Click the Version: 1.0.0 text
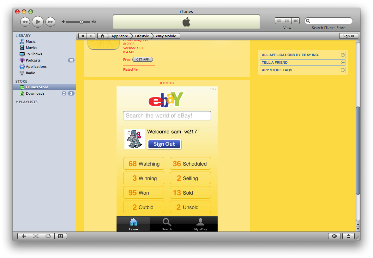The width and height of the screenshot is (373, 258). (x=134, y=48)
